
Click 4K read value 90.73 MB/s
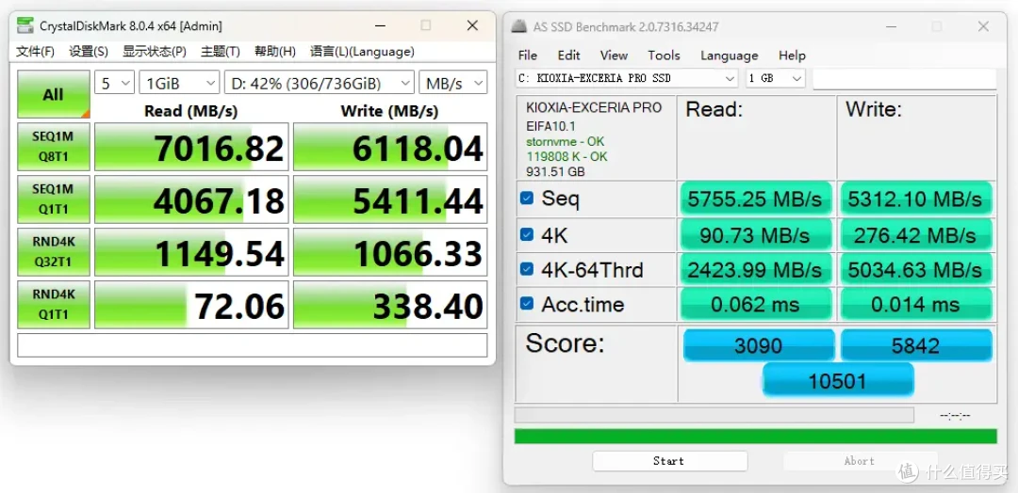coord(756,234)
